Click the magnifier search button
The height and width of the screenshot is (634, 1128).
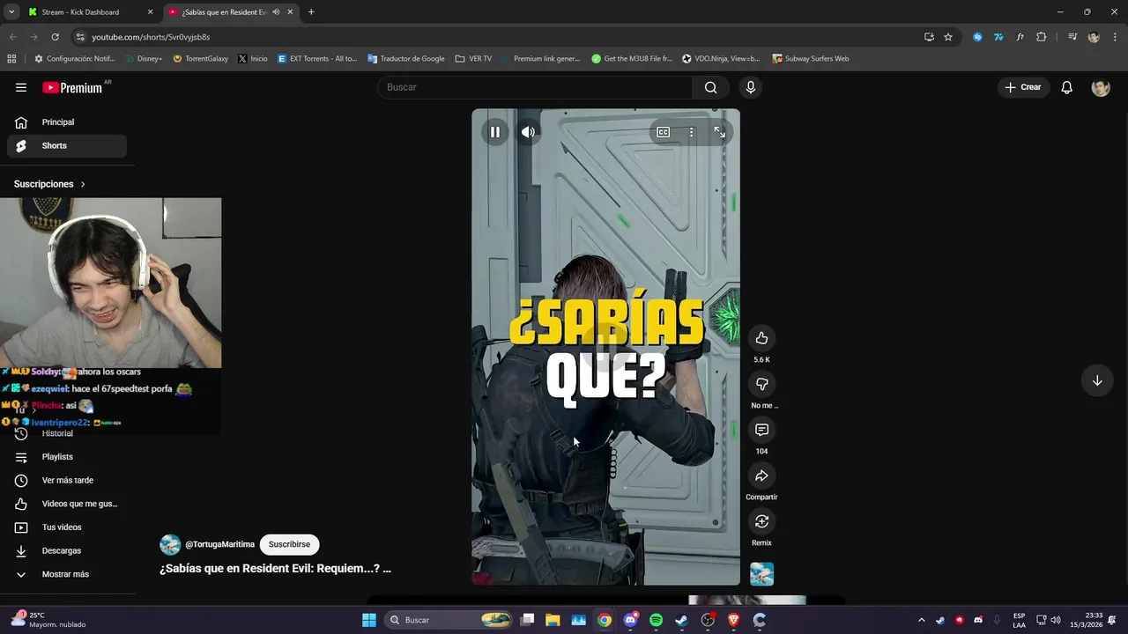[x=711, y=87]
